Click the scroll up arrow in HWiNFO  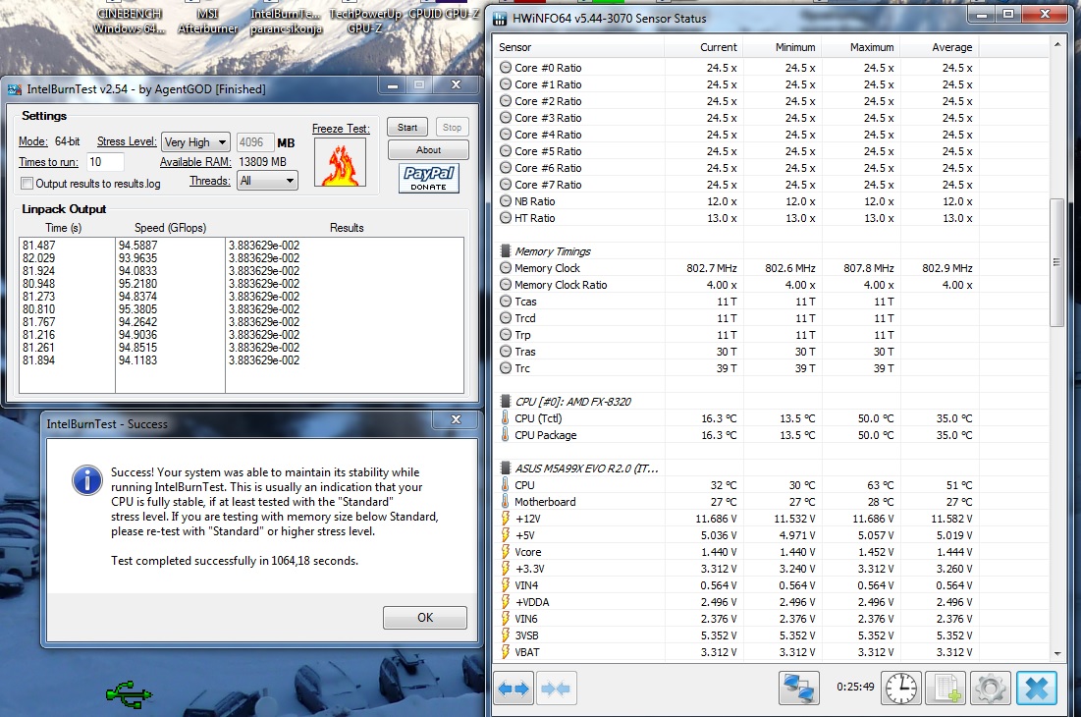point(1056,44)
